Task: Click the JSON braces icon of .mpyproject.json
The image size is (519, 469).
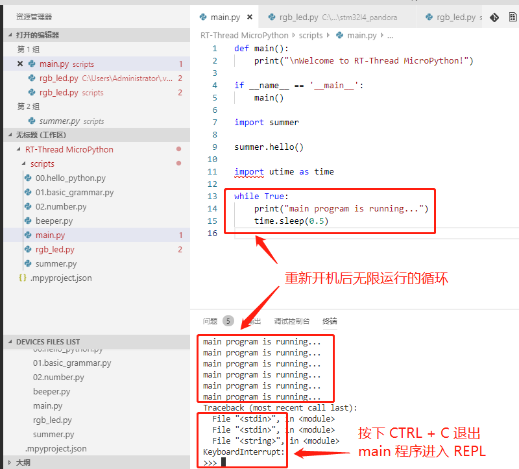Action: pos(23,278)
